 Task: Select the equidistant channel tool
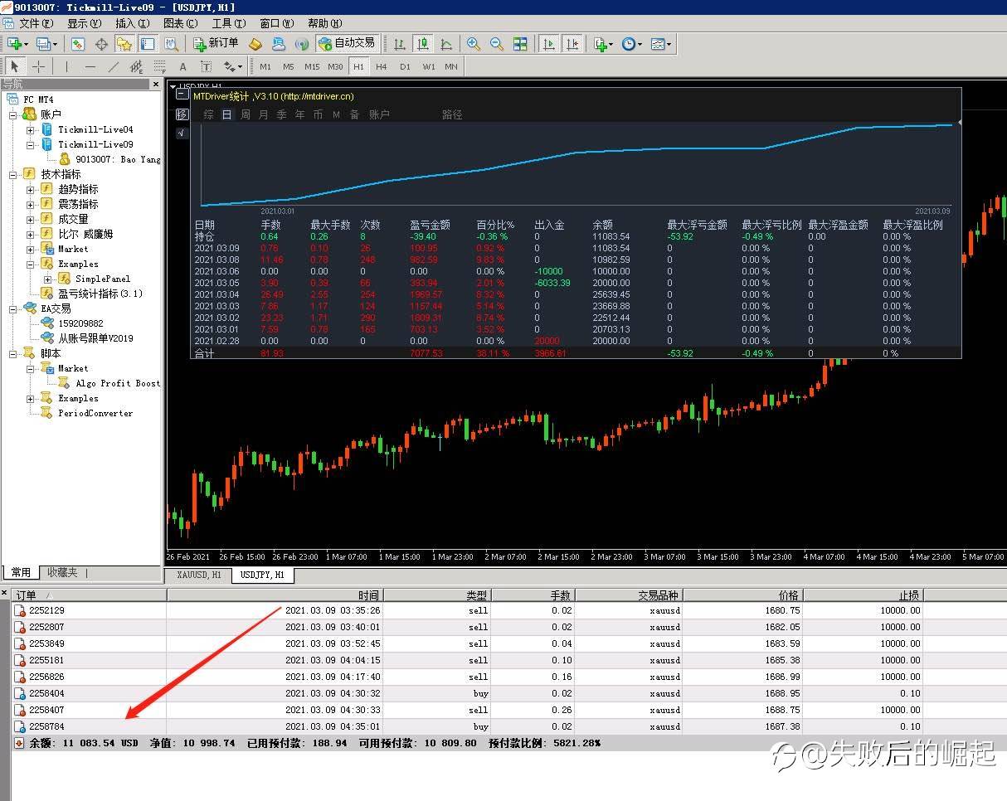pyautogui.click(x=137, y=66)
